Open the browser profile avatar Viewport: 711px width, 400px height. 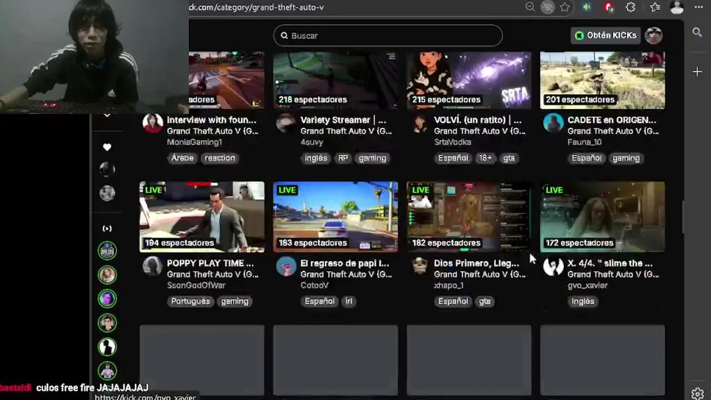[677, 7]
